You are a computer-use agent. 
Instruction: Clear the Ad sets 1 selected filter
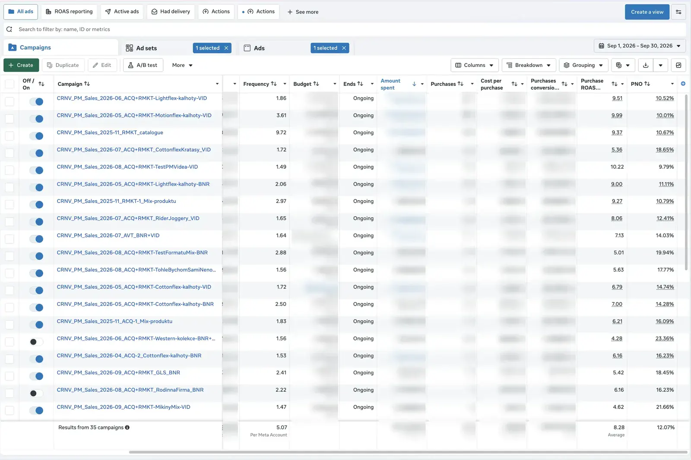click(x=226, y=48)
